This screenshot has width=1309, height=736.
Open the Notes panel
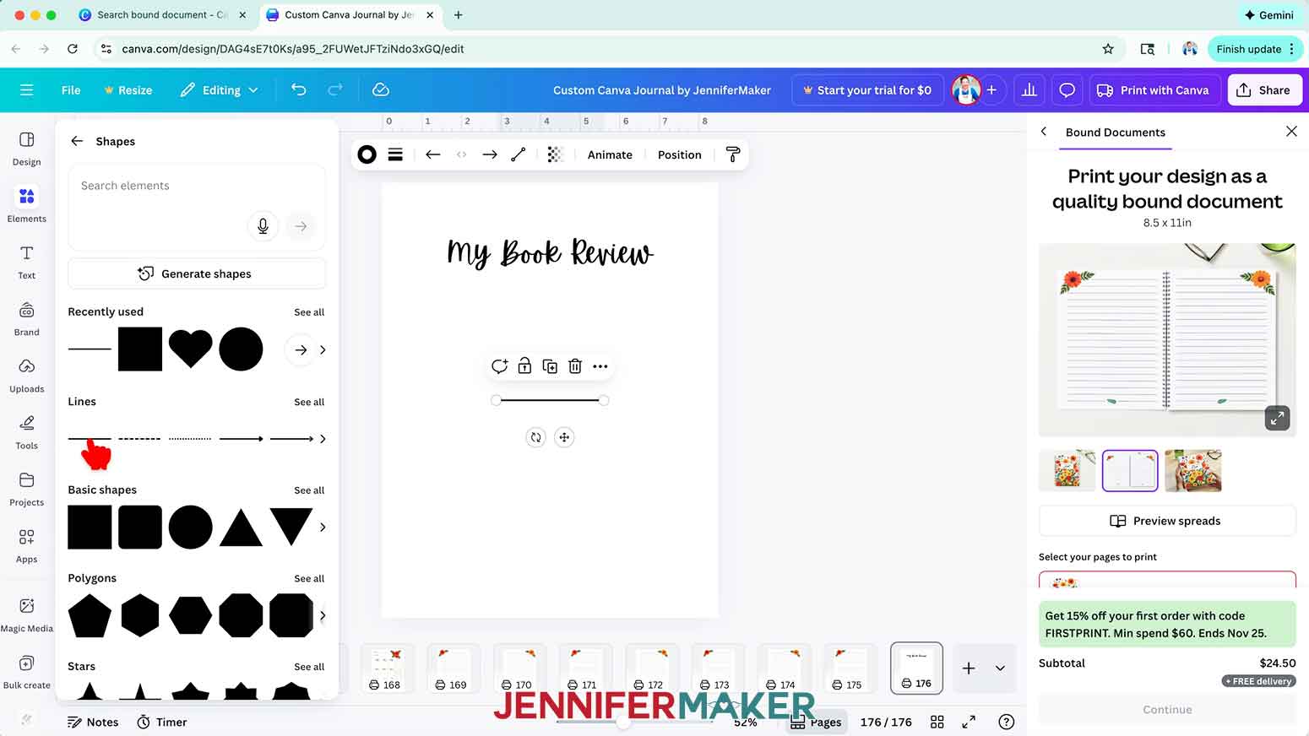point(93,722)
